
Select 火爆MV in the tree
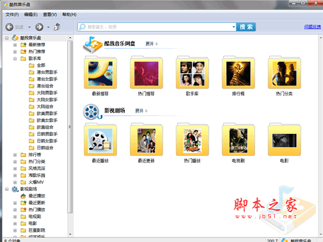pos(36,182)
